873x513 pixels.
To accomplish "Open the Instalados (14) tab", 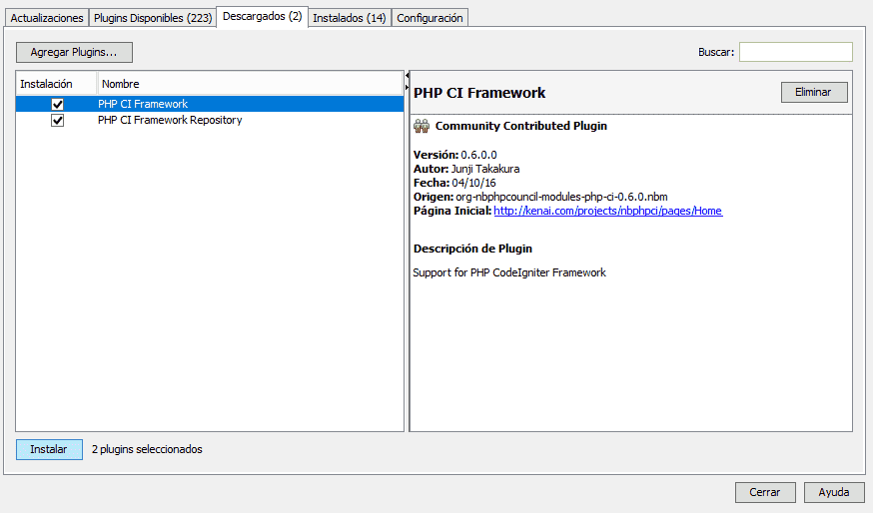I will tap(349, 18).
